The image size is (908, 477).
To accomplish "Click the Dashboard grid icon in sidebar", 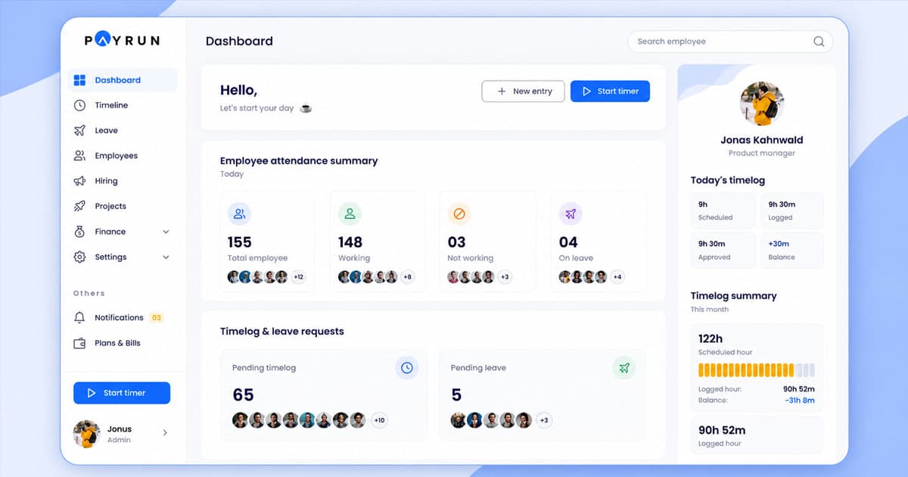I will [79, 80].
